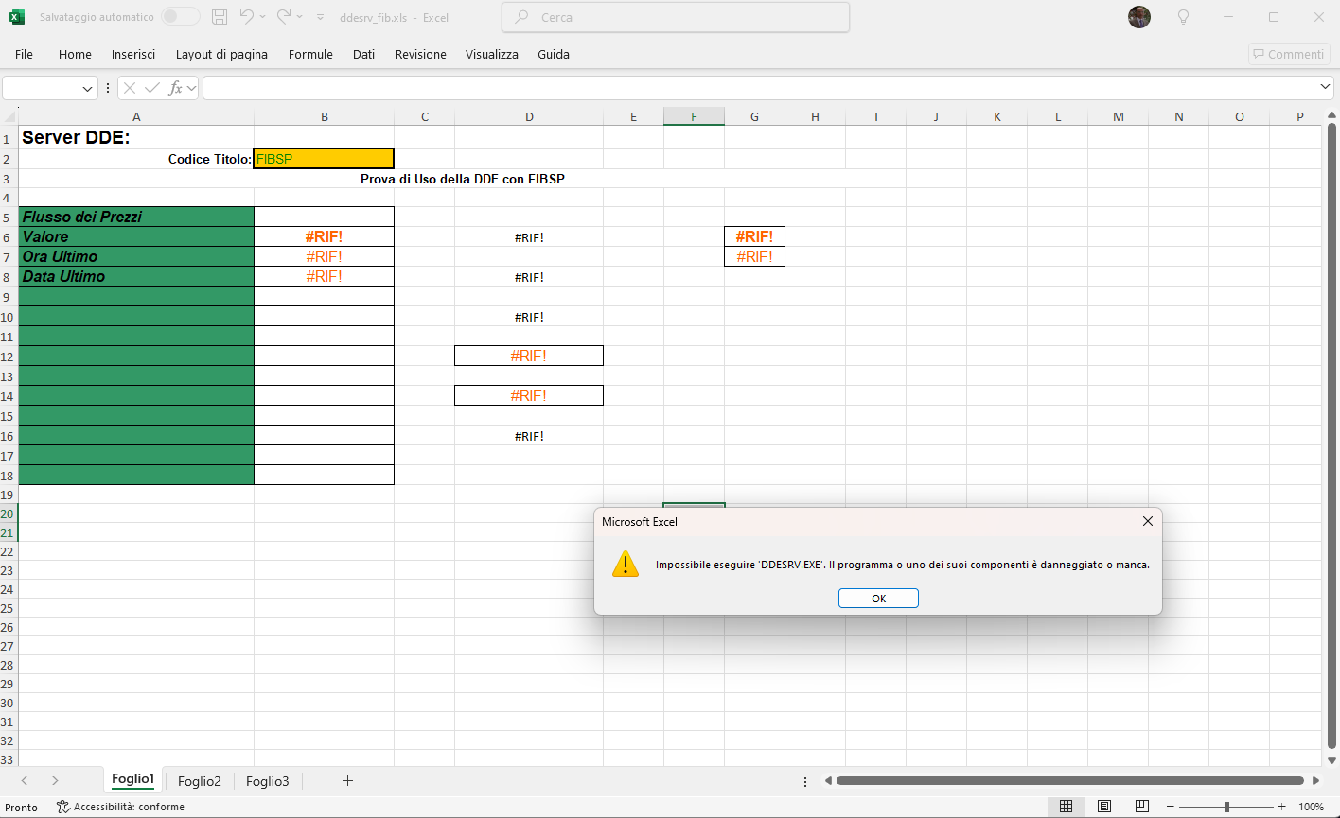1340x818 pixels.
Task: Click the Save floppy disk icon
Action: point(220,17)
